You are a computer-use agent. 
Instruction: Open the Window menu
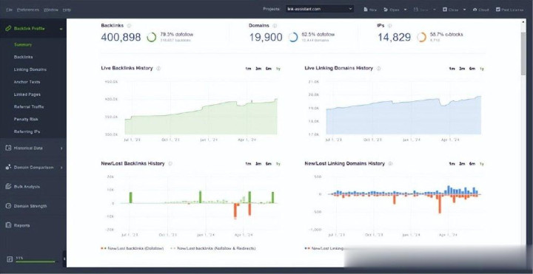pos(51,10)
